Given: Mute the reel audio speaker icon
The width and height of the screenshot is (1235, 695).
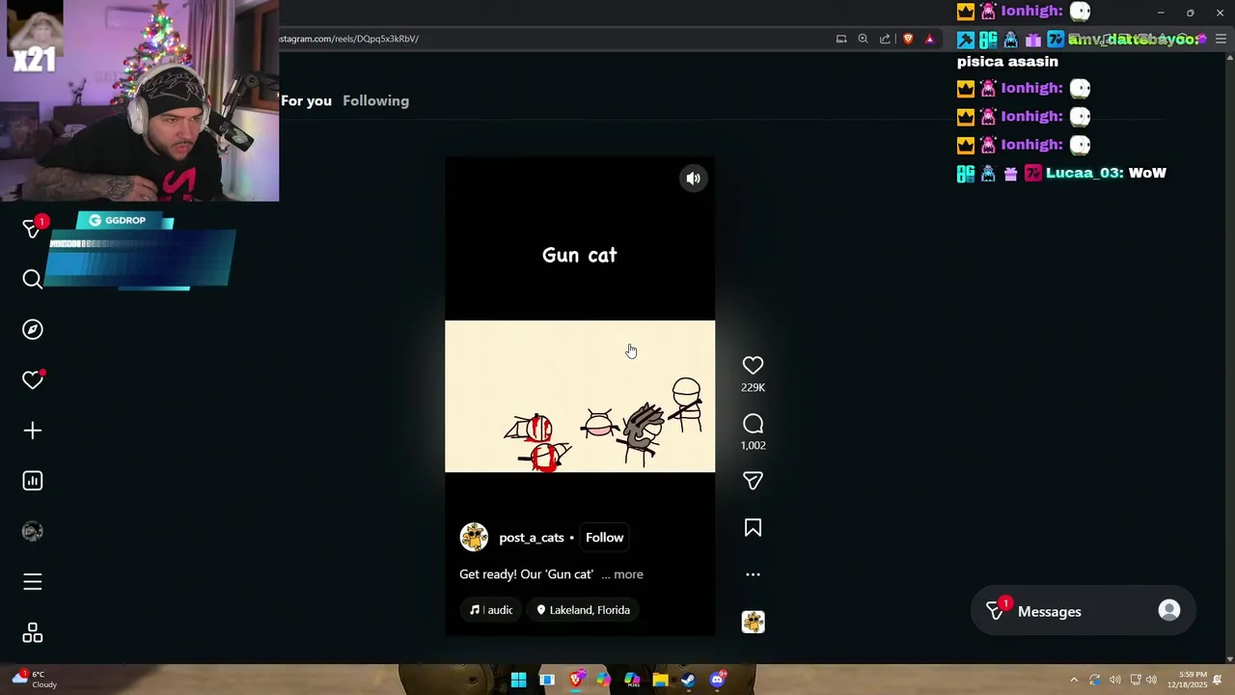Looking at the screenshot, I should (x=693, y=179).
